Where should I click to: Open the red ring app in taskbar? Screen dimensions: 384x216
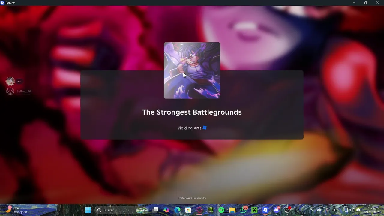tap(199, 210)
